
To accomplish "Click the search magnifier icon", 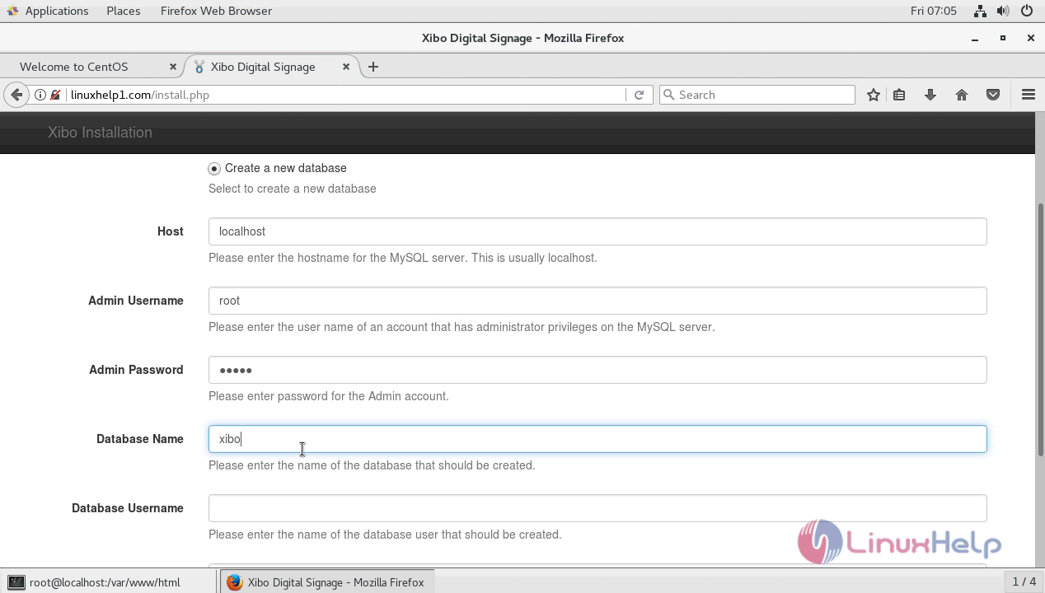I will pos(669,95).
